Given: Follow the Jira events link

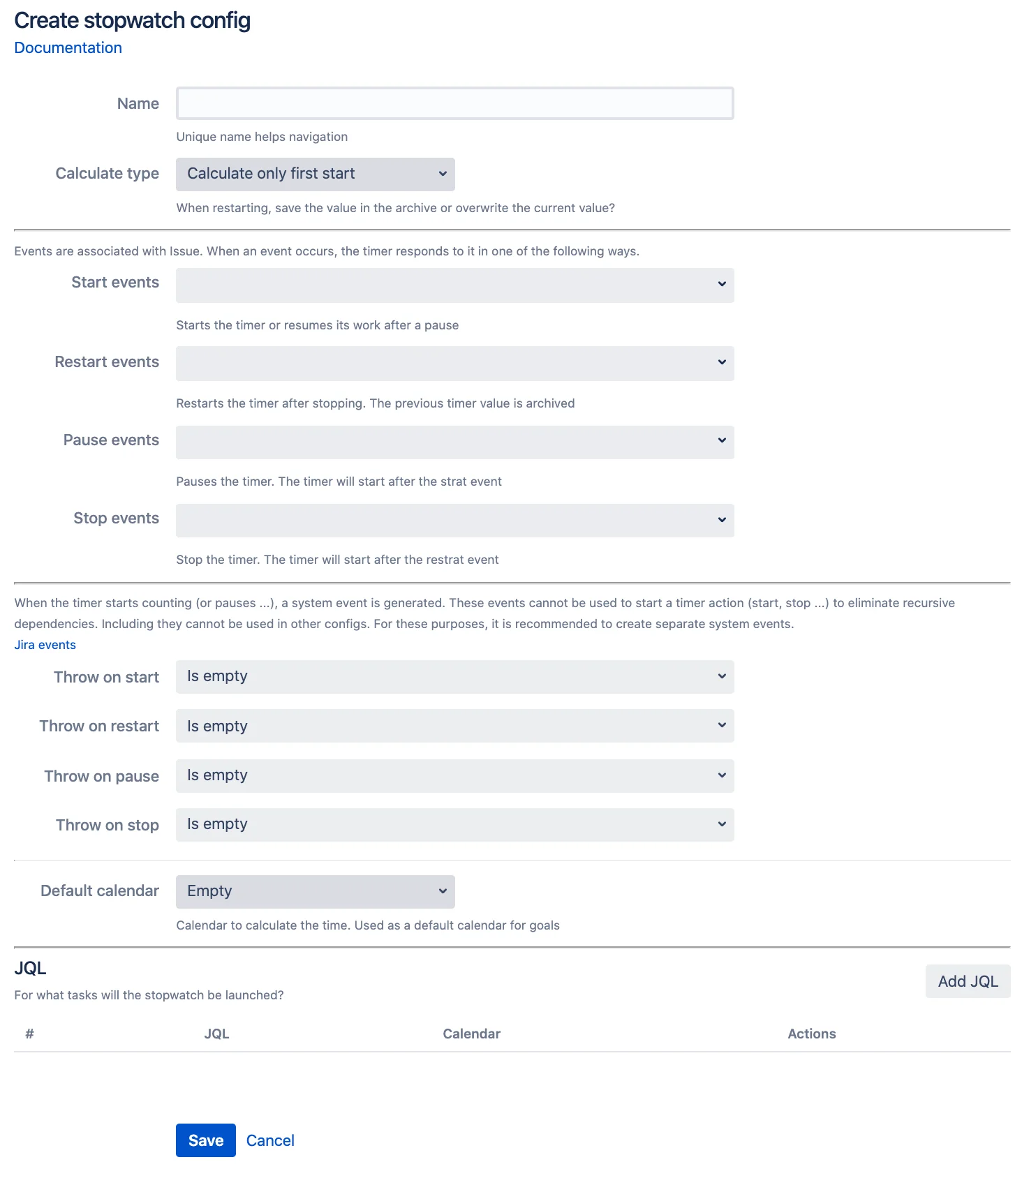Looking at the screenshot, I should pos(45,645).
